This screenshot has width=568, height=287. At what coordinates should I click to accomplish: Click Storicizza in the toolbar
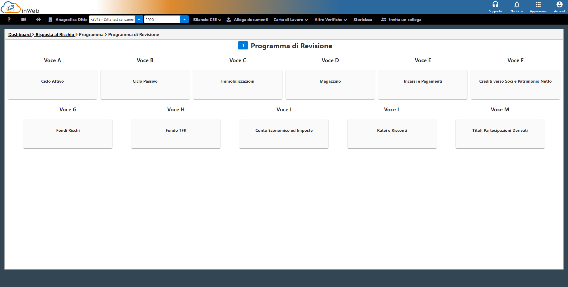(x=363, y=20)
